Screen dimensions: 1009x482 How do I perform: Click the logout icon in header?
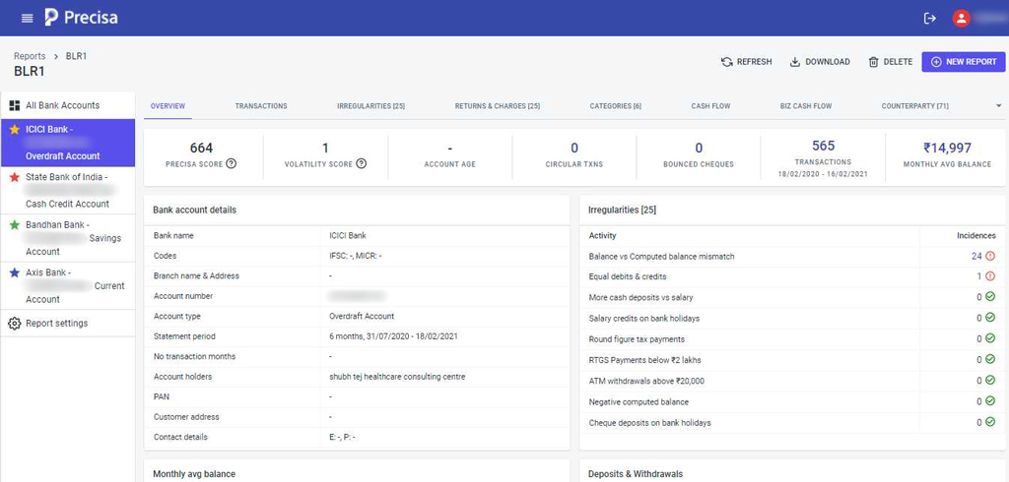(929, 18)
